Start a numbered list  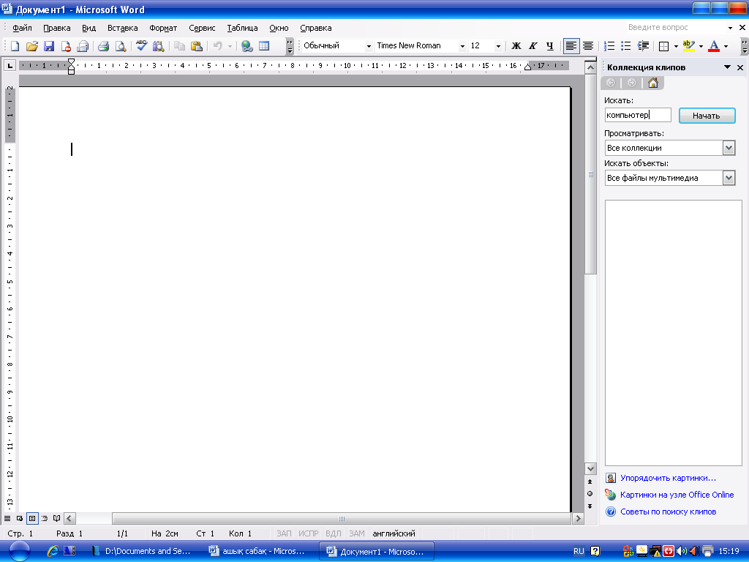tap(609, 46)
